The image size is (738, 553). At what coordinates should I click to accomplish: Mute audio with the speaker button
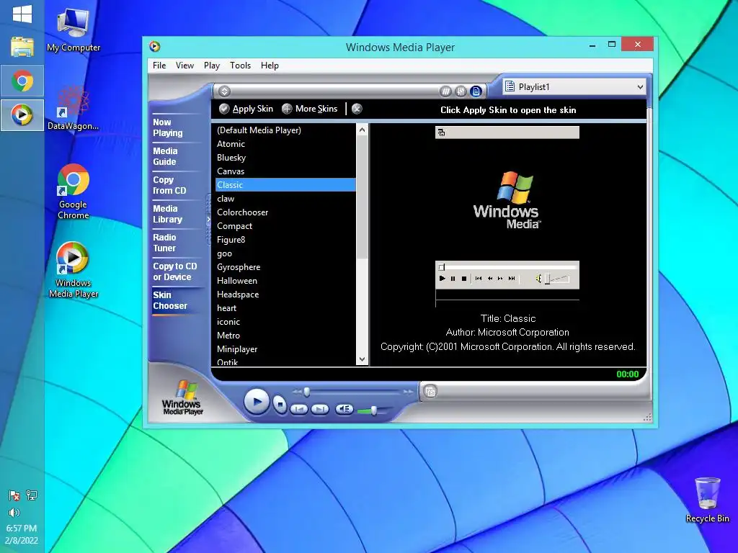pyautogui.click(x=344, y=409)
